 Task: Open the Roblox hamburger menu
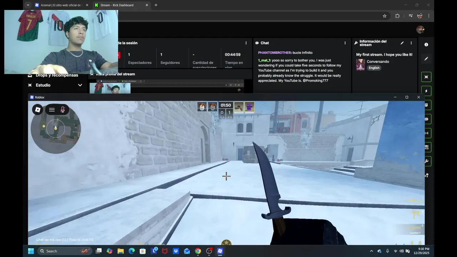(52, 110)
